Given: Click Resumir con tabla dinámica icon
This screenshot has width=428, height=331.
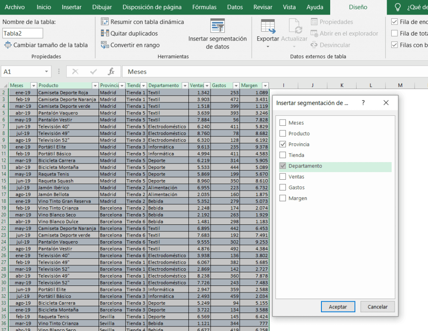Looking at the screenshot, I should pyautogui.click(x=104, y=22).
